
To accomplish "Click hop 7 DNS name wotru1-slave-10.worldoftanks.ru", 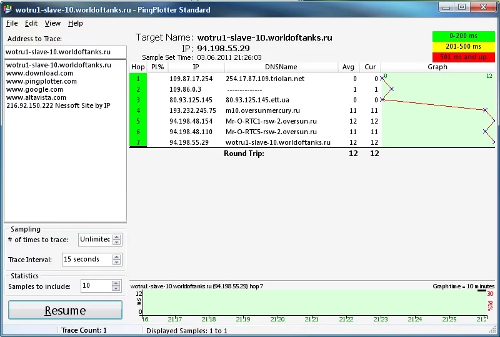I will tap(278, 142).
